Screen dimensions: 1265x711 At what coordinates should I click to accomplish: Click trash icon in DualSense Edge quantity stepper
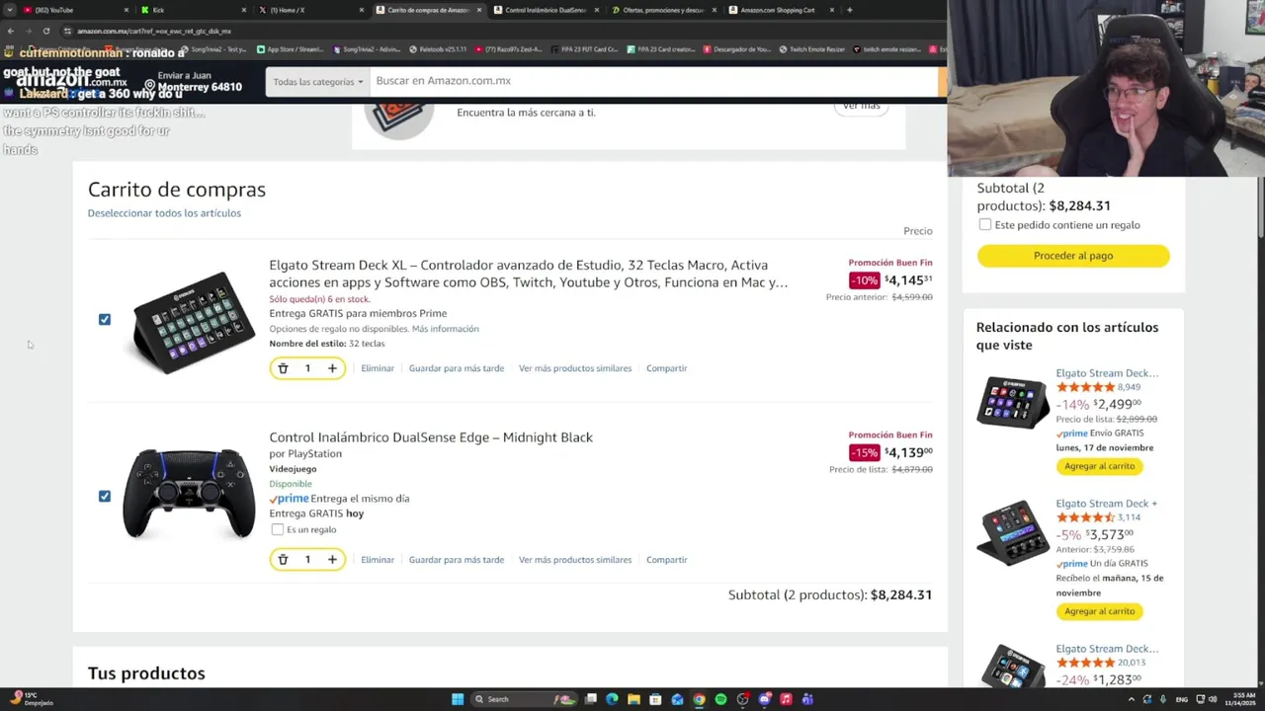coord(283,560)
